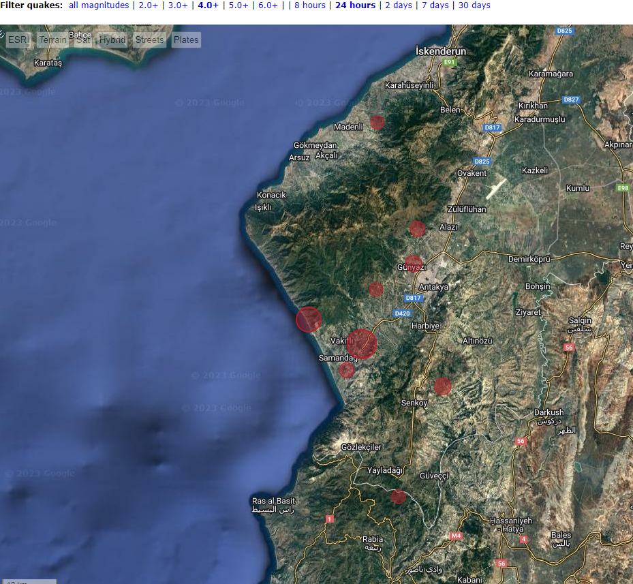633x584 pixels.
Task: Click the Zülüflühan place label
Action: pyautogui.click(x=467, y=209)
